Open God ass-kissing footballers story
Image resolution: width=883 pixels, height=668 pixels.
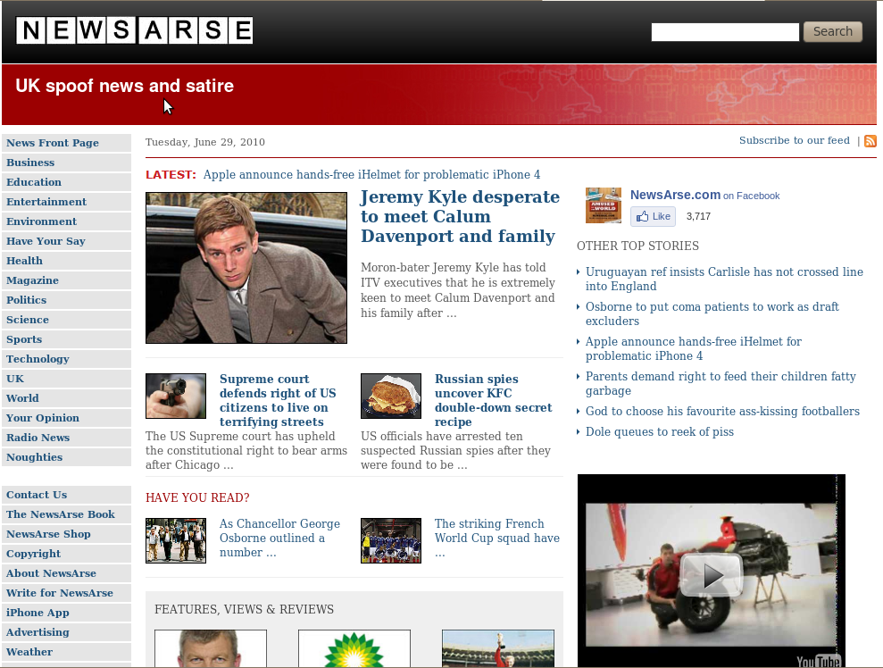tap(722, 411)
